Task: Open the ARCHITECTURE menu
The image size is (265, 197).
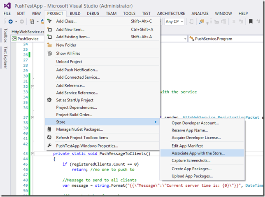Action: tap(171, 14)
